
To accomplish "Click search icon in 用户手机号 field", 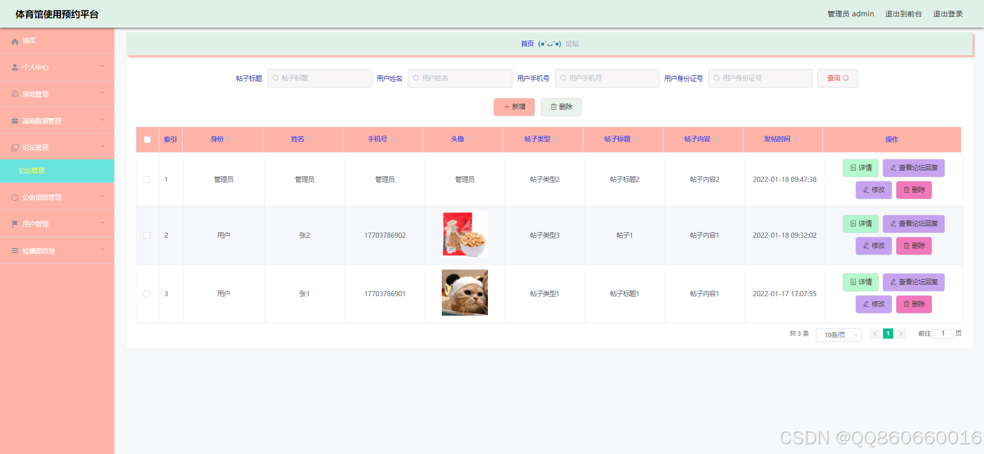I will click(563, 78).
